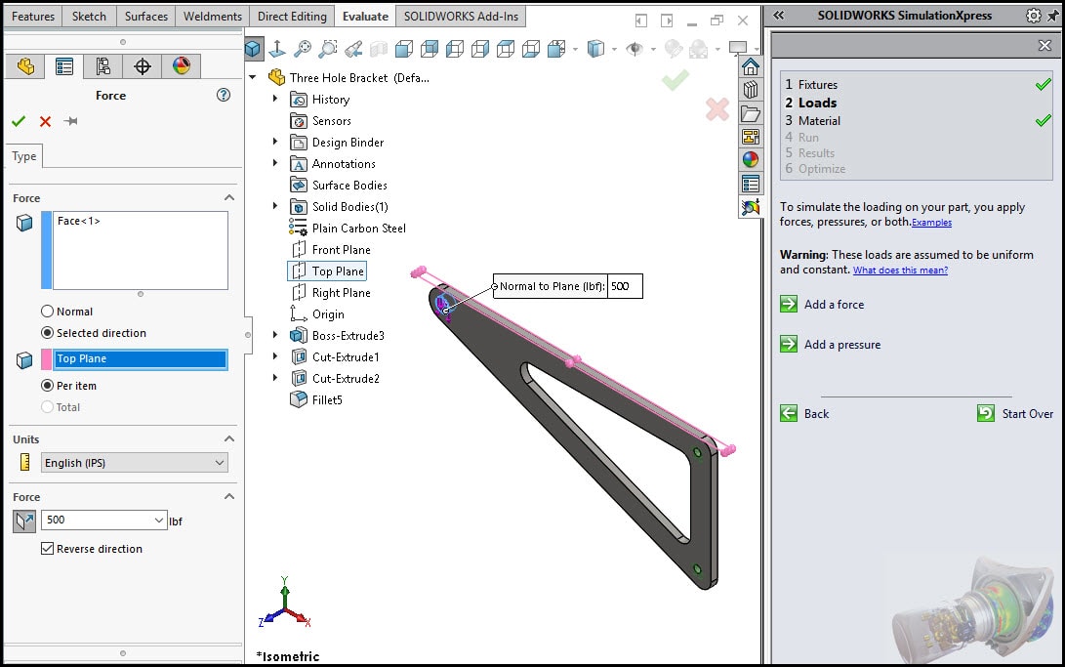Viewport: 1065px width, 667px height.
Task: Open the Surfaces ribbon tab
Action: [146, 17]
